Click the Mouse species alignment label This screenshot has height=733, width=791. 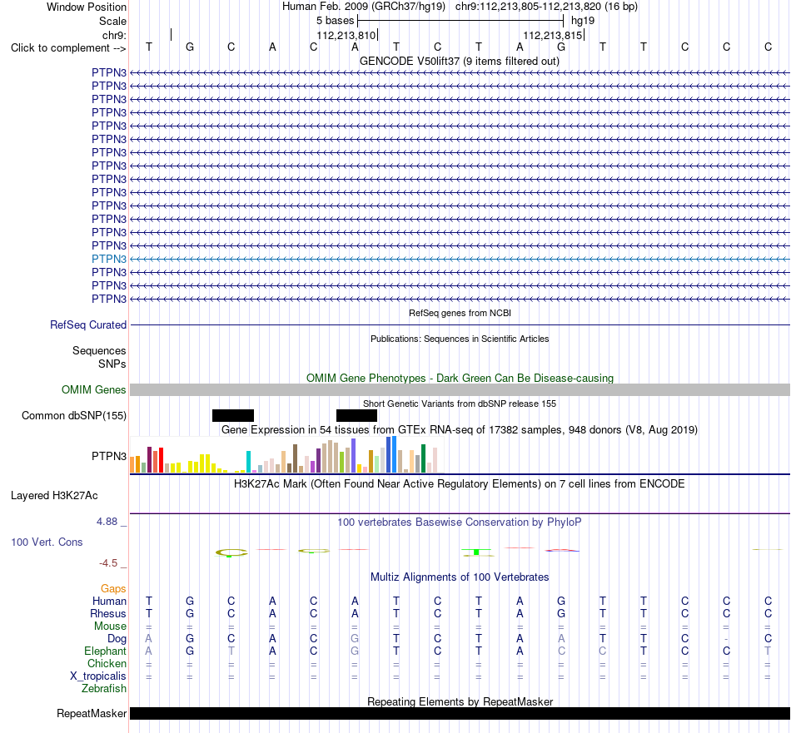coord(110,627)
